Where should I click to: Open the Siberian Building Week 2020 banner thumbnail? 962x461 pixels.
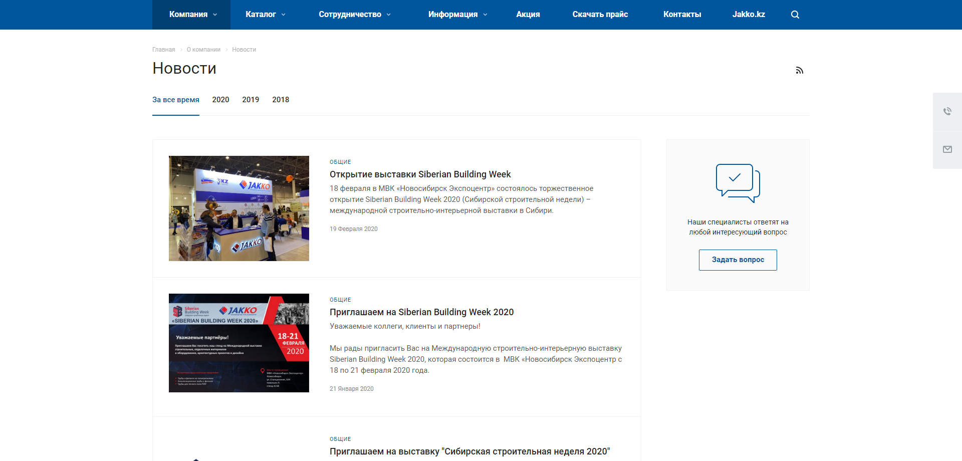(x=239, y=343)
